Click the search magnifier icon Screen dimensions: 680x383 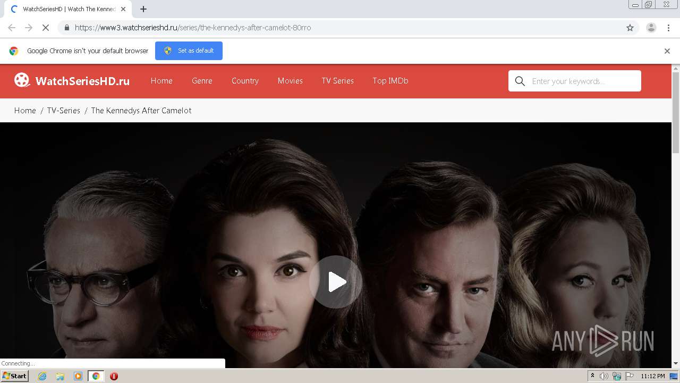pos(520,81)
